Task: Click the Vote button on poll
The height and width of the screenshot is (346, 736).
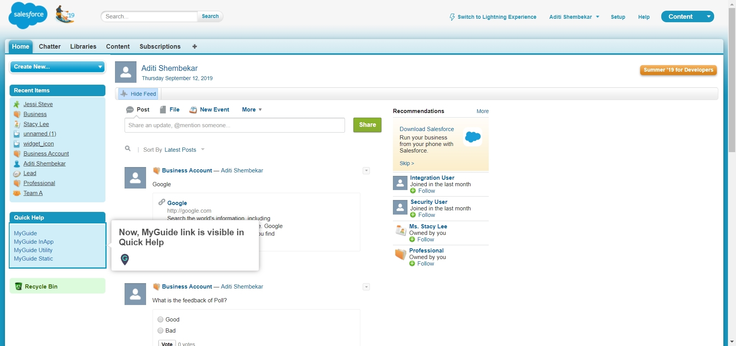Action: point(167,343)
